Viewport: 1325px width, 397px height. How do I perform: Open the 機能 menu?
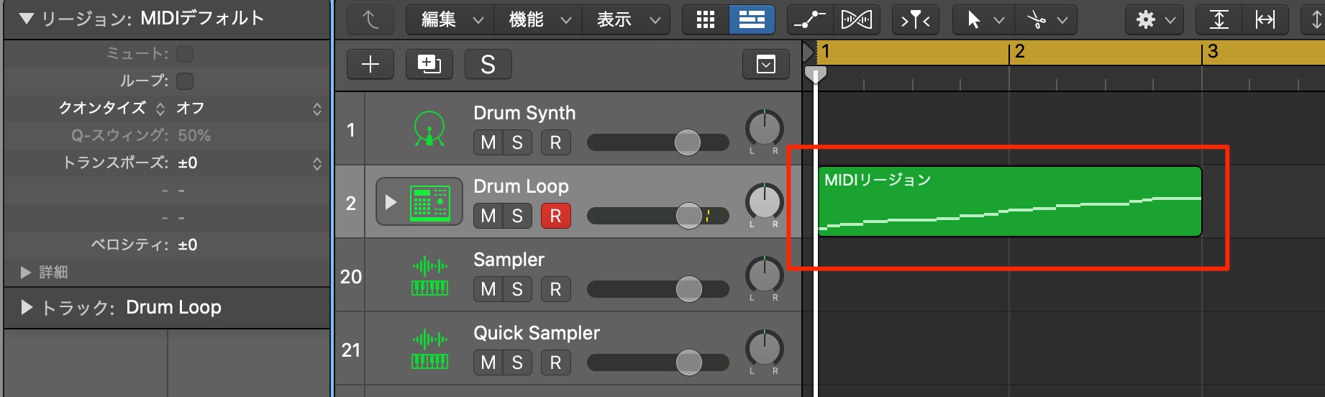point(538,19)
